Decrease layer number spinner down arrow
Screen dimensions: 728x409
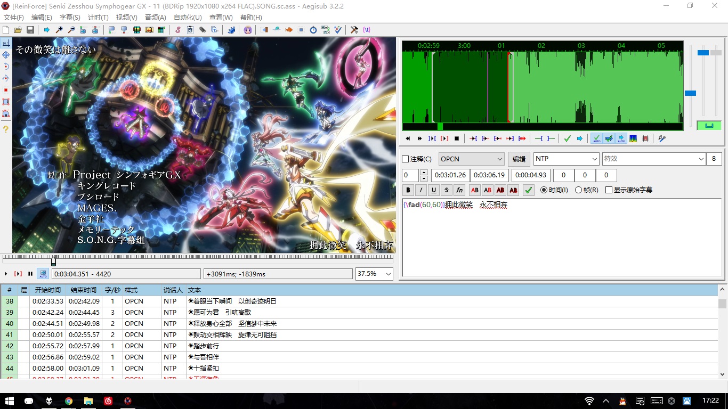pos(424,178)
